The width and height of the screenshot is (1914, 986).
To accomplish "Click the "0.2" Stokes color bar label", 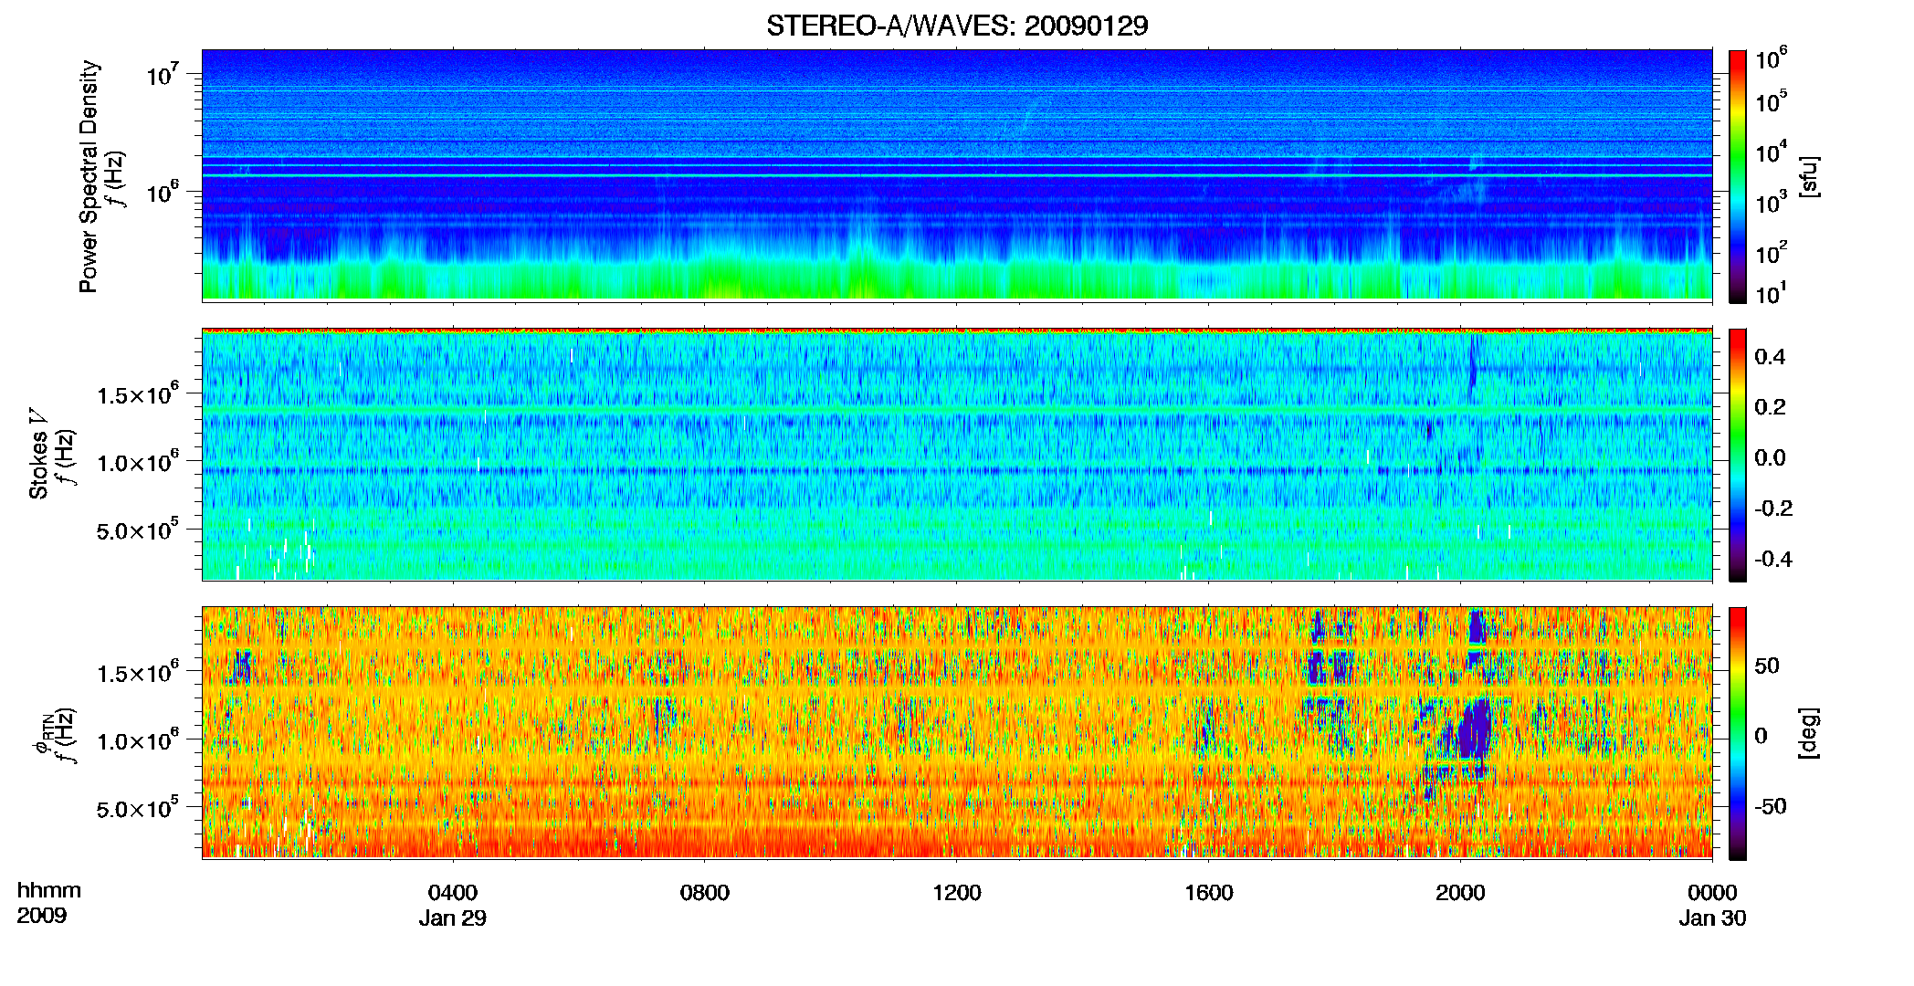I will pos(1771,407).
